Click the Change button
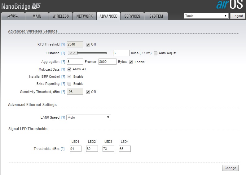Image resolution: width=246 pixels, height=175 pixels. (x=230, y=168)
